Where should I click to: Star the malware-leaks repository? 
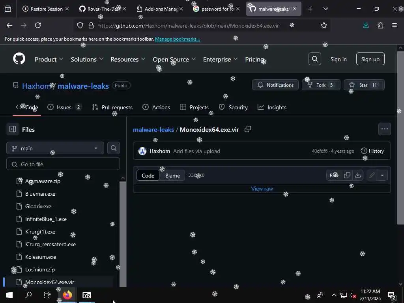364,85
